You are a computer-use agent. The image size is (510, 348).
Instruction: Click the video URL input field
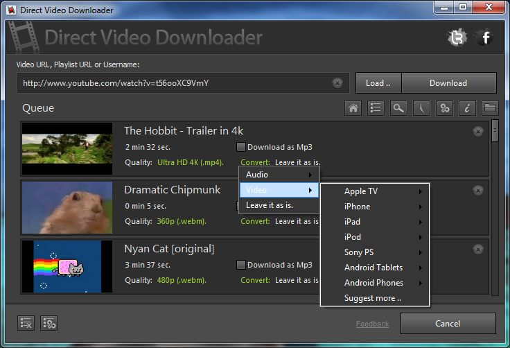point(183,83)
